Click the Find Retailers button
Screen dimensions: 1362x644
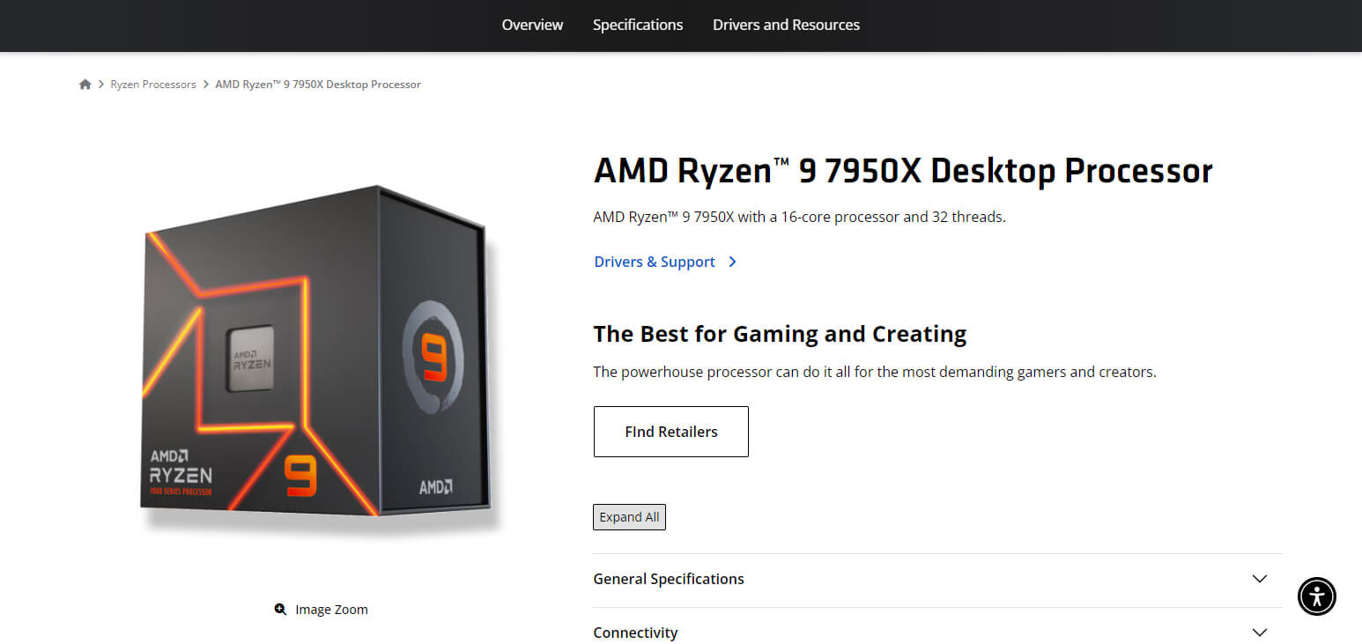(x=671, y=432)
